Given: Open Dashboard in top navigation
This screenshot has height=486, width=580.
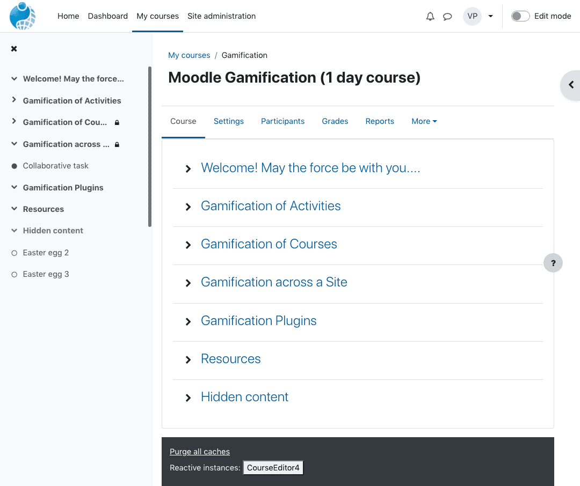Looking at the screenshot, I should (107, 16).
